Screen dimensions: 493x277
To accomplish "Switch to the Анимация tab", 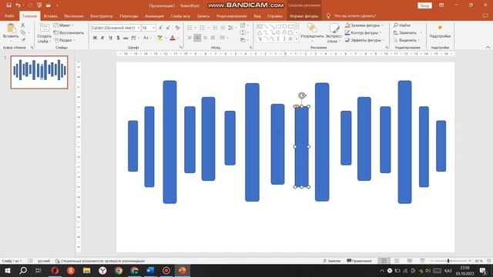I will (154, 15).
